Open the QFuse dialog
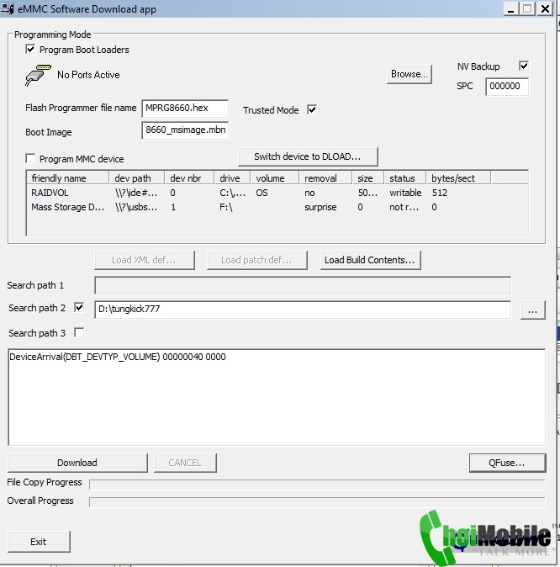 pos(506,463)
